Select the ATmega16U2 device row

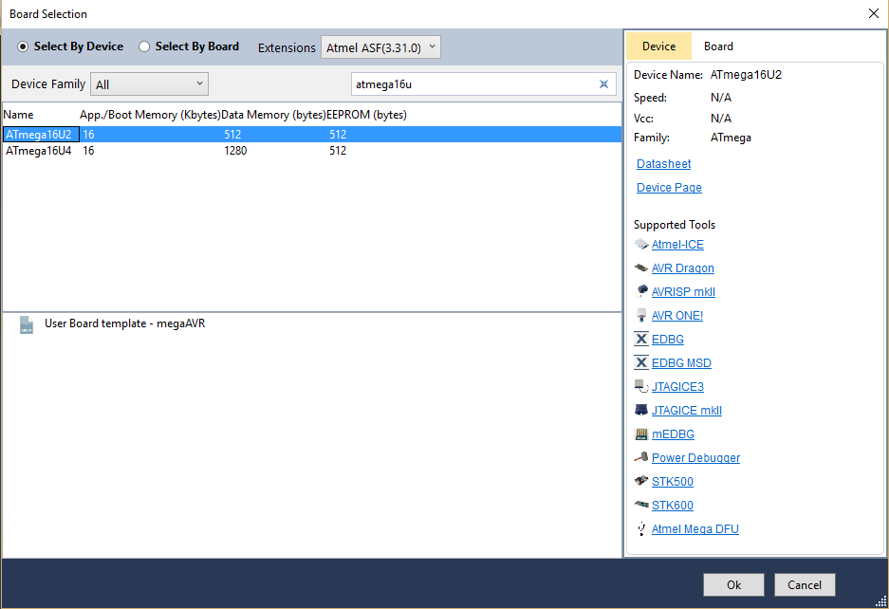pyautogui.click(x=312, y=135)
